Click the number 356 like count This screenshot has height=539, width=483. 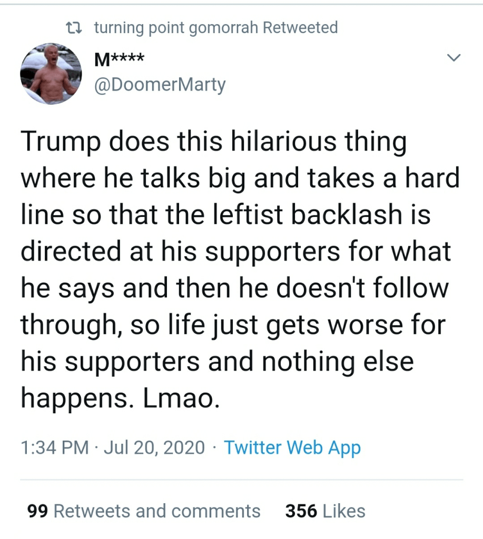[301, 511]
